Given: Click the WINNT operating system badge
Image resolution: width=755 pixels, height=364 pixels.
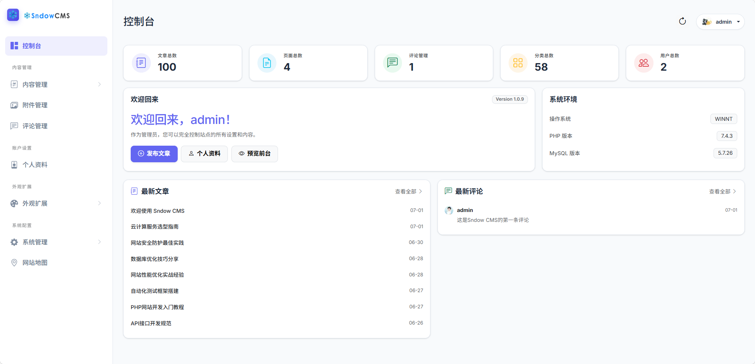Looking at the screenshot, I should point(723,119).
